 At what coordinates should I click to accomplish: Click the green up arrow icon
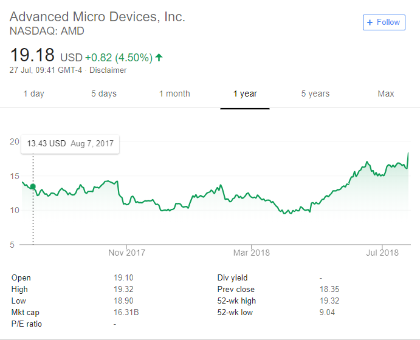[x=159, y=58]
